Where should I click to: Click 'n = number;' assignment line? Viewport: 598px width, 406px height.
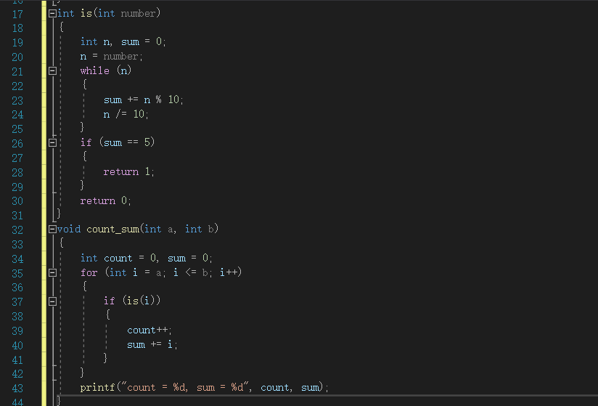(111, 57)
